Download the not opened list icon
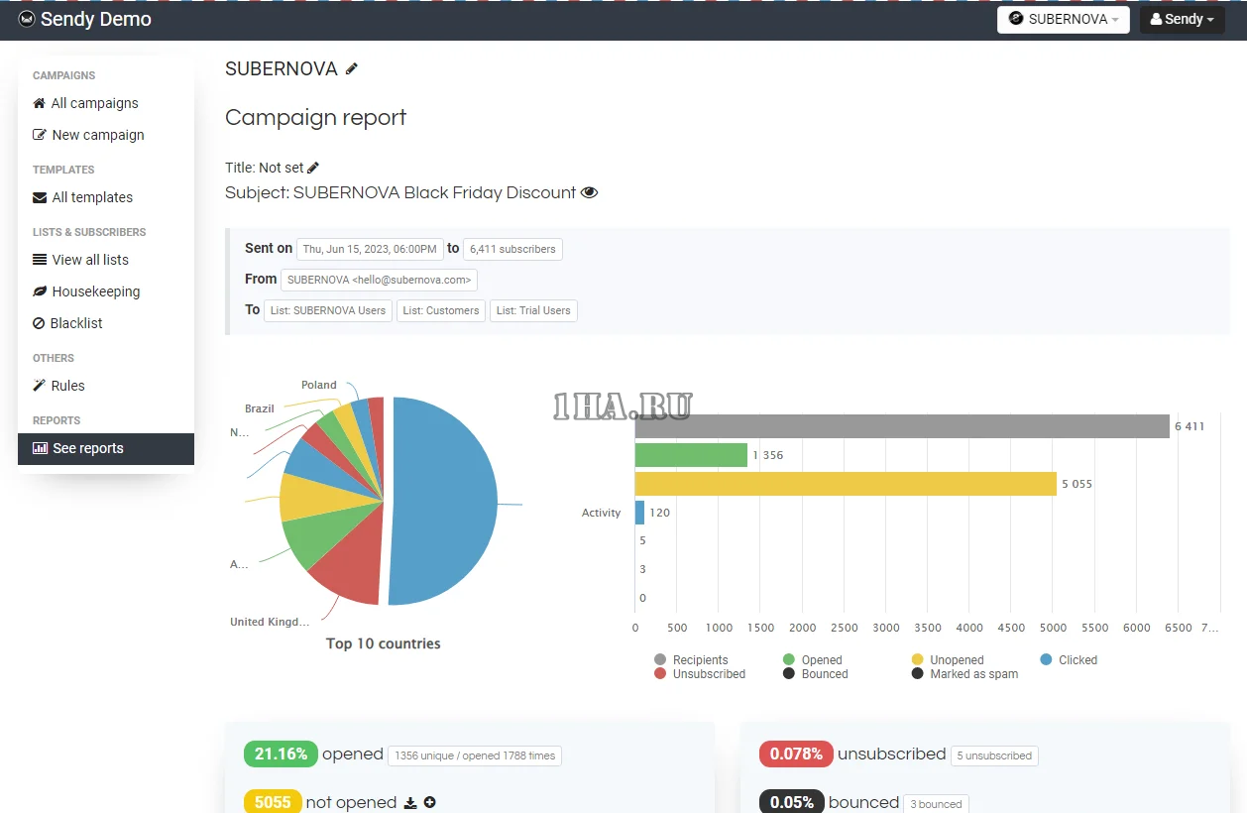Screen dimensions: 1247x813 click(x=410, y=803)
